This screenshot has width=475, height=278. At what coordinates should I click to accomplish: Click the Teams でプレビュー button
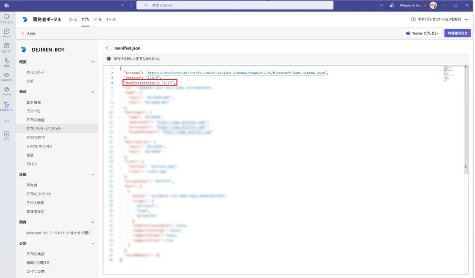(x=422, y=33)
